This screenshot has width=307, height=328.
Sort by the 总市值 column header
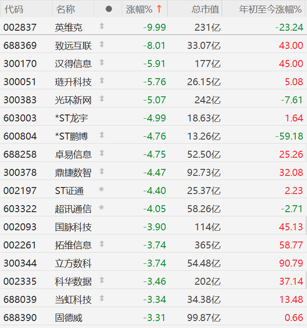205,9
